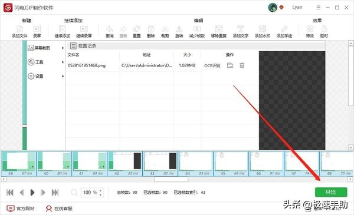Expand the 设置 settings submenu
The image size is (354, 215).
click(63, 76)
